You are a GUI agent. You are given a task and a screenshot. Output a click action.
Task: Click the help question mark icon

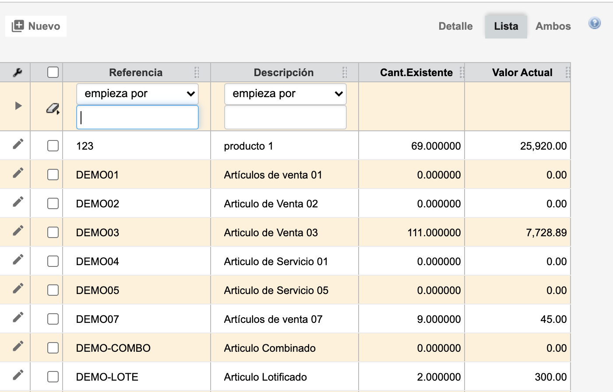pyautogui.click(x=594, y=23)
